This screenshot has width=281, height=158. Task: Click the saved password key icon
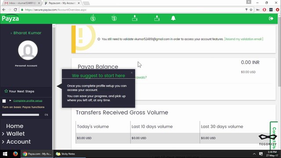246,10
